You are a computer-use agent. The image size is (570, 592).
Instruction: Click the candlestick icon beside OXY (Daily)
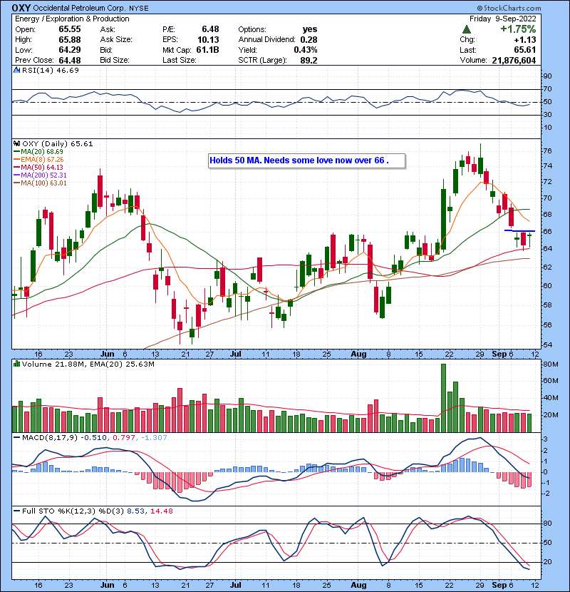[x=16, y=143]
